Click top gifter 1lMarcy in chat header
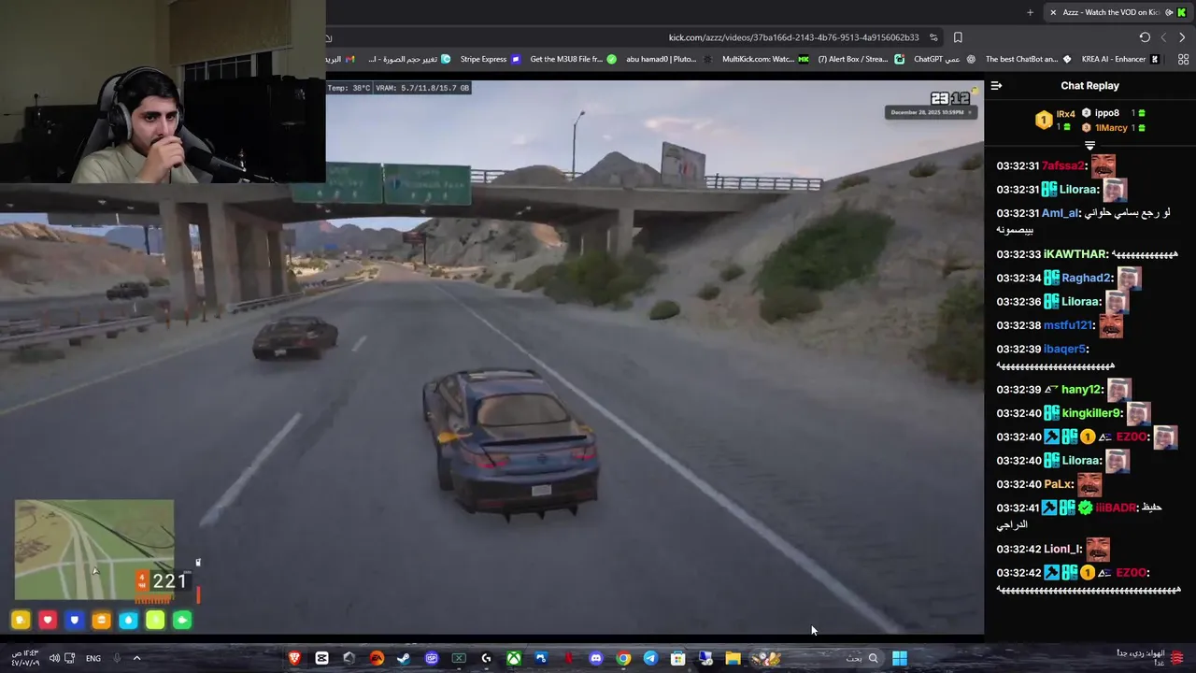Image resolution: width=1196 pixels, height=673 pixels. pos(1111,128)
